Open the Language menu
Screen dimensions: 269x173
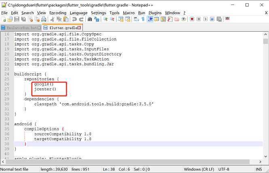tap(78, 13)
